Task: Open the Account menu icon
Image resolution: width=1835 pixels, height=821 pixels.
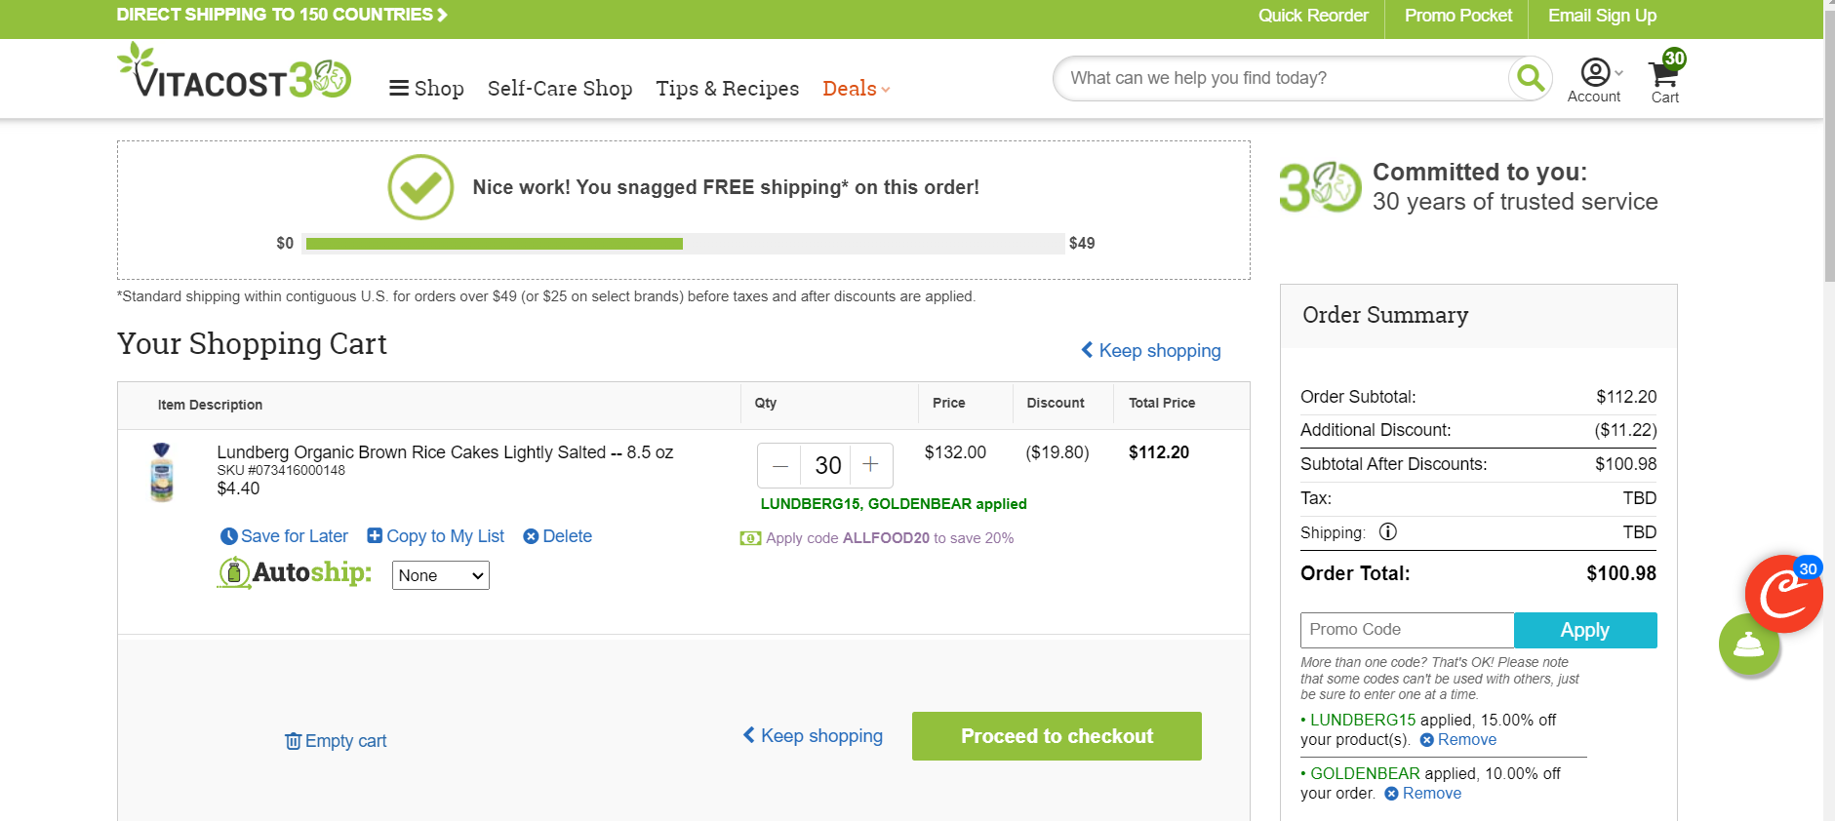Action: pyautogui.click(x=1595, y=80)
